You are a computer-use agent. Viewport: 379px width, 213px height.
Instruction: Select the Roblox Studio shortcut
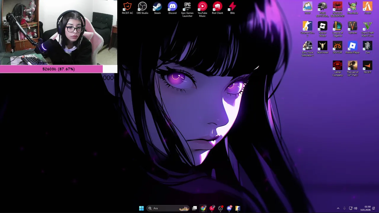tap(322, 29)
